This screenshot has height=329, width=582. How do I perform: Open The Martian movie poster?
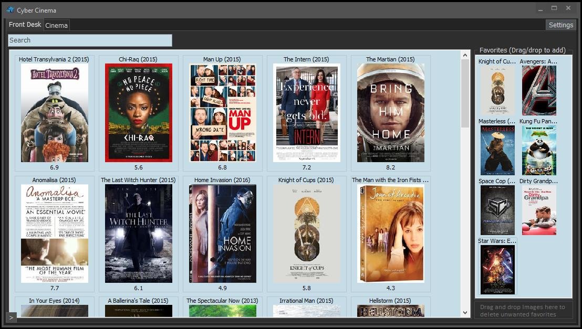pos(391,113)
